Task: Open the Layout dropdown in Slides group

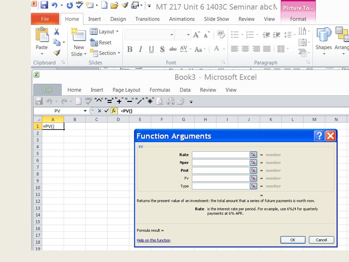Action: (104, 32)
